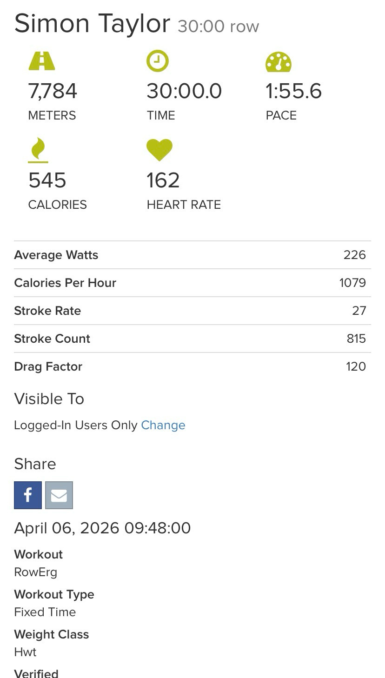Share workout via email icon
This screenshot has height=678, width=385.
tap(59, 495)
